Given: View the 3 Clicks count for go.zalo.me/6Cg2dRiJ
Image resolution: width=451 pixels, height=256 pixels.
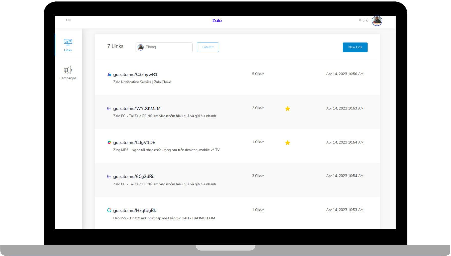Looking at the screenshot, I should 258,176.
